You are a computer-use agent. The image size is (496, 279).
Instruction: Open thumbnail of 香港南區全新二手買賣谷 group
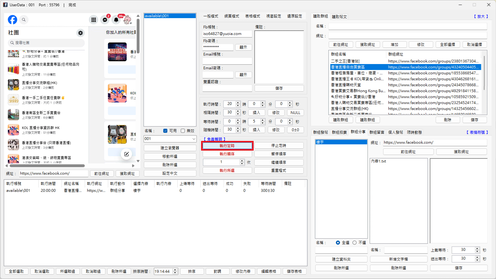pos(13,115)
